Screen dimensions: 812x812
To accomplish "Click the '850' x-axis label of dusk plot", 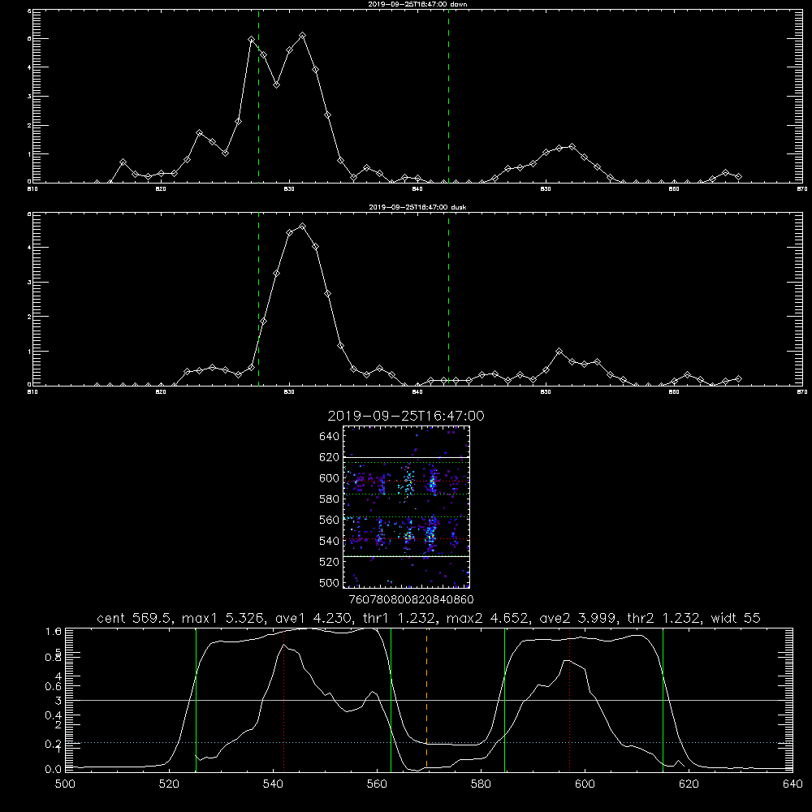I will click(546, 392).
